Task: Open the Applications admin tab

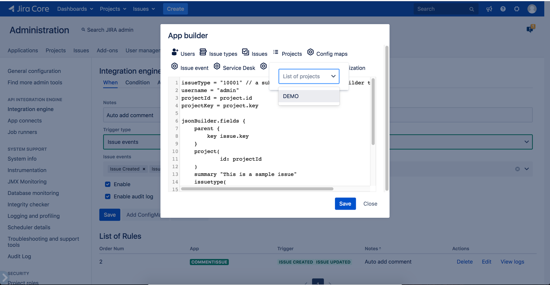Action: (23, 50)
